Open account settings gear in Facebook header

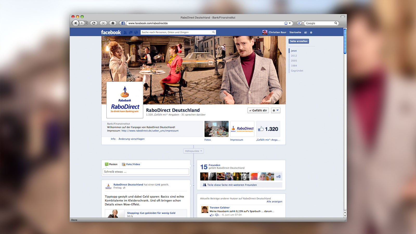pyautogui.click(x=311, y=32)
